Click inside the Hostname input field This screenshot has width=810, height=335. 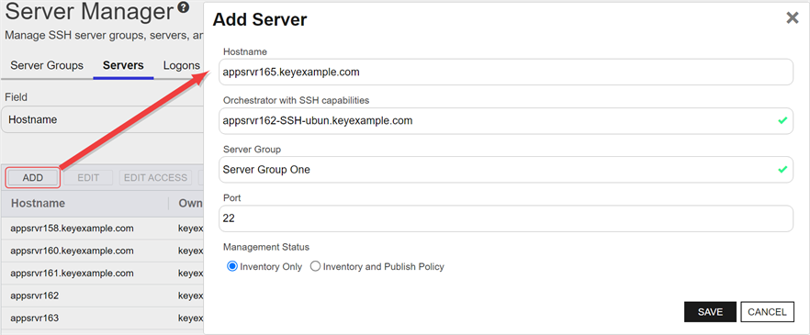[x=506, y=73]
